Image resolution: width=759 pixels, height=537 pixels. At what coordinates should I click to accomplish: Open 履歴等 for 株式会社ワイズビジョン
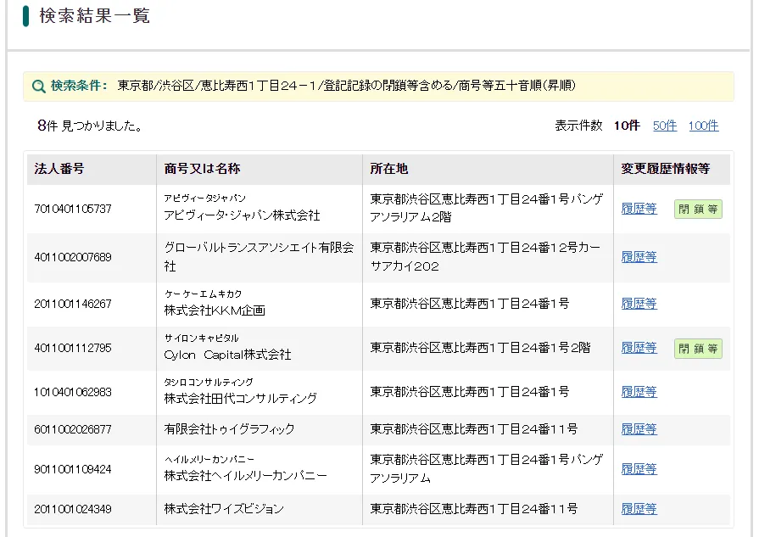click(x=639, y=509)
